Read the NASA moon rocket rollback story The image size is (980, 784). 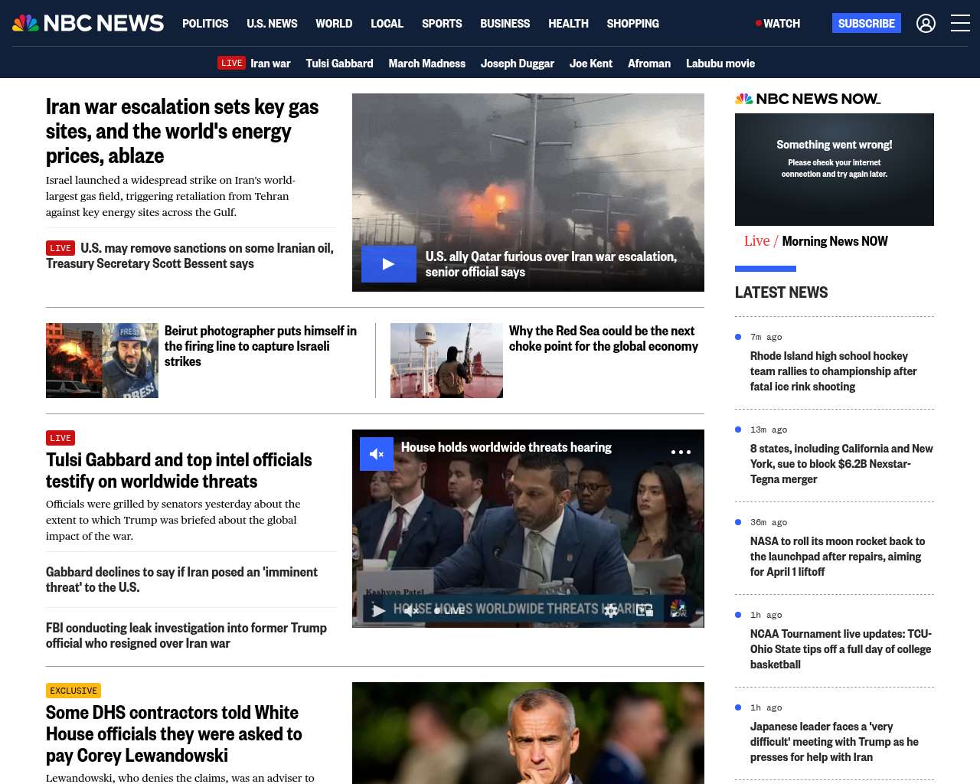click(x=837, y=557)
